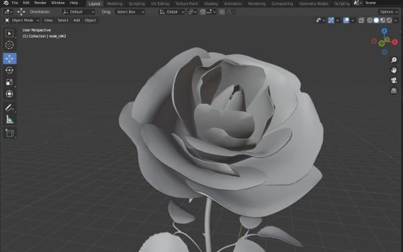403x252 pixels.
Task: Pick the Rotate tool
Action: coord(9,70)
